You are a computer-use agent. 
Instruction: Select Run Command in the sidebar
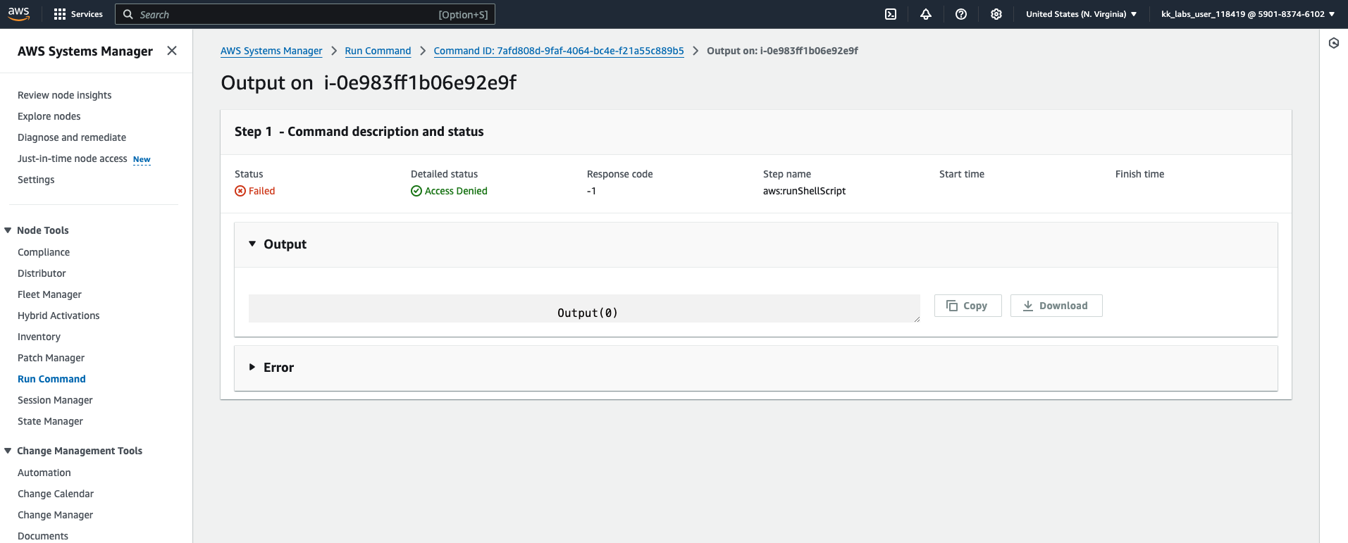coord(51,379)
